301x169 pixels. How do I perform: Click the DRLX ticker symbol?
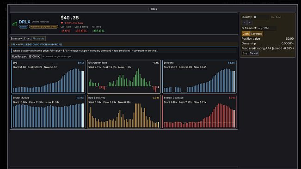[25, 22]
